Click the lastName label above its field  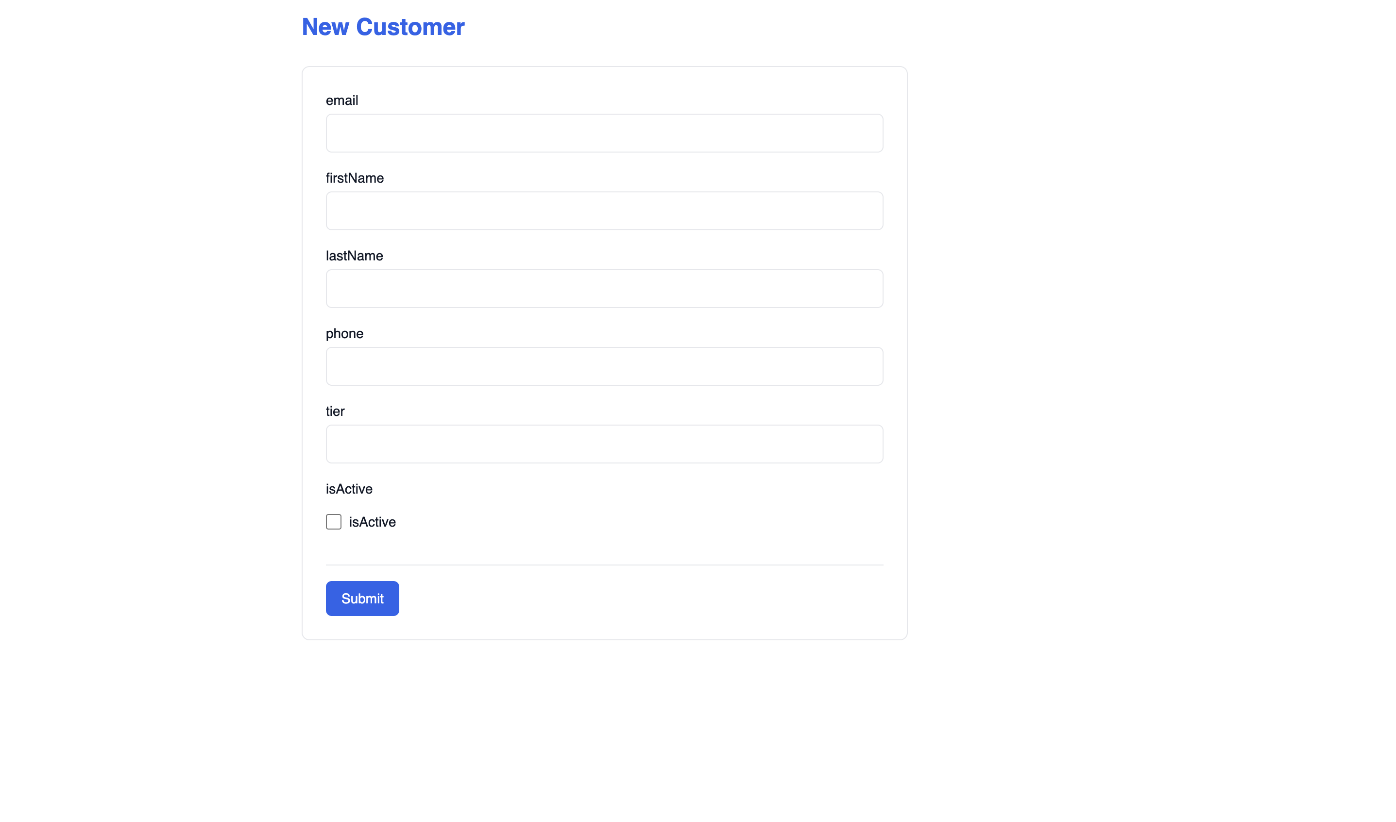click(x=354, y=256)
